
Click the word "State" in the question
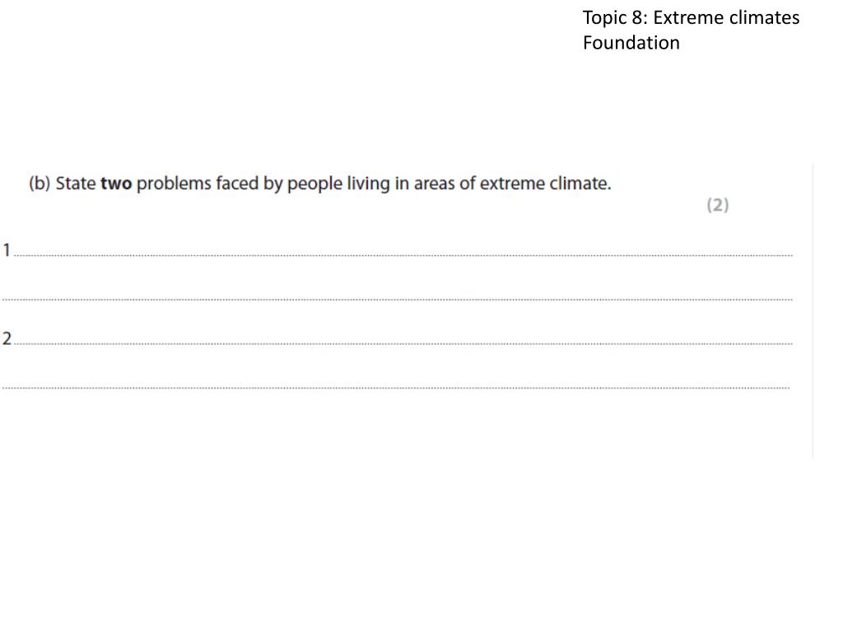coord(76,184)
